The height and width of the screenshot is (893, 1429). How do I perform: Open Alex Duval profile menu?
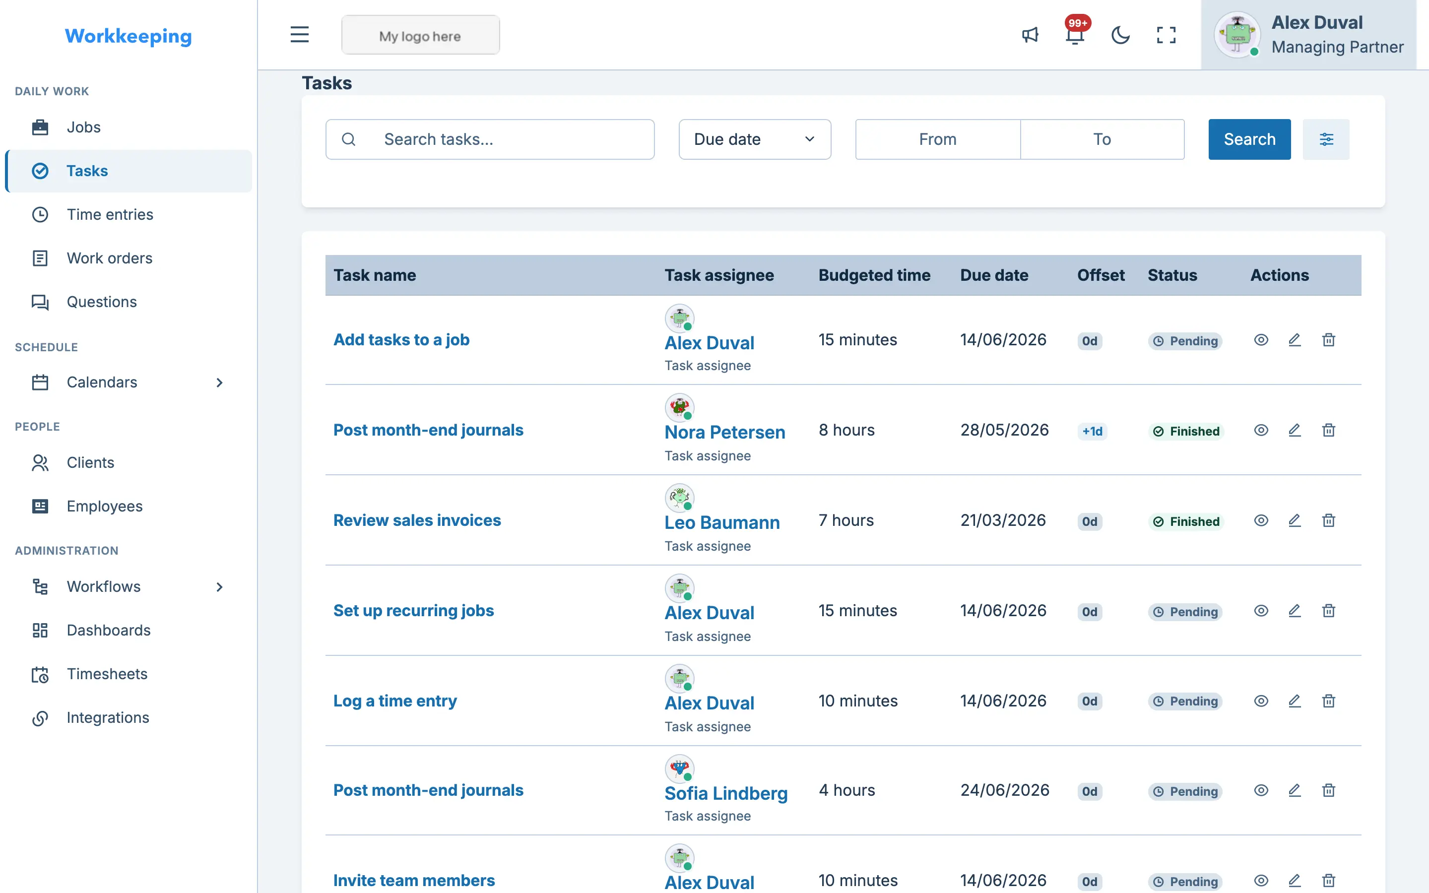tap(1308, 35)
